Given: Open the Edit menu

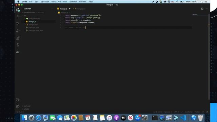Looking at the screenshot, I should (36, 2).
